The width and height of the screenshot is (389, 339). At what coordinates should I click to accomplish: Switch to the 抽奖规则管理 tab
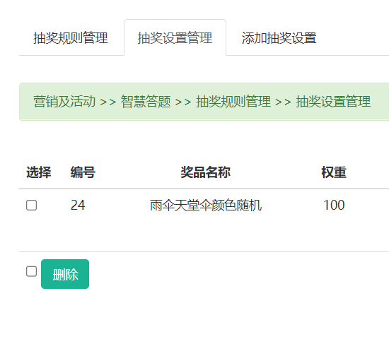[x=71, y=38]
